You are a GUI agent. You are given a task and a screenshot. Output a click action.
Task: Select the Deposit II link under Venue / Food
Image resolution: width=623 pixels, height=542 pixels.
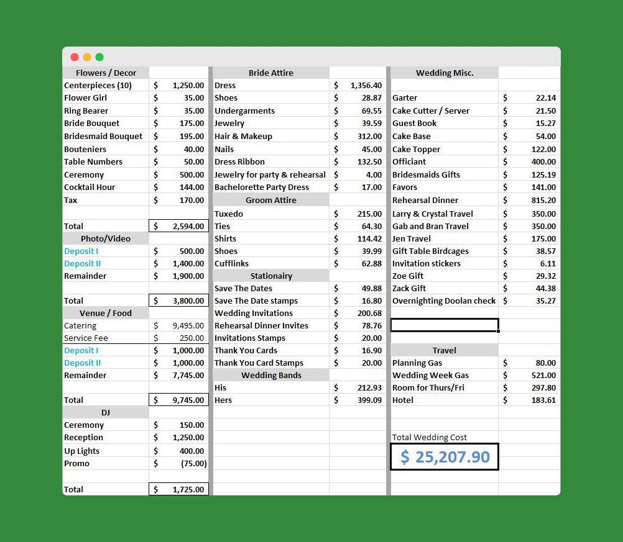point(82,363)
